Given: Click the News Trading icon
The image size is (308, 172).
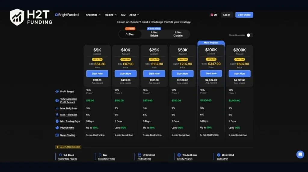Looking at the screenshot, I should coord(57,135).
